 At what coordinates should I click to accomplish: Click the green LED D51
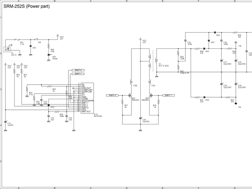(x=48, y=56)
